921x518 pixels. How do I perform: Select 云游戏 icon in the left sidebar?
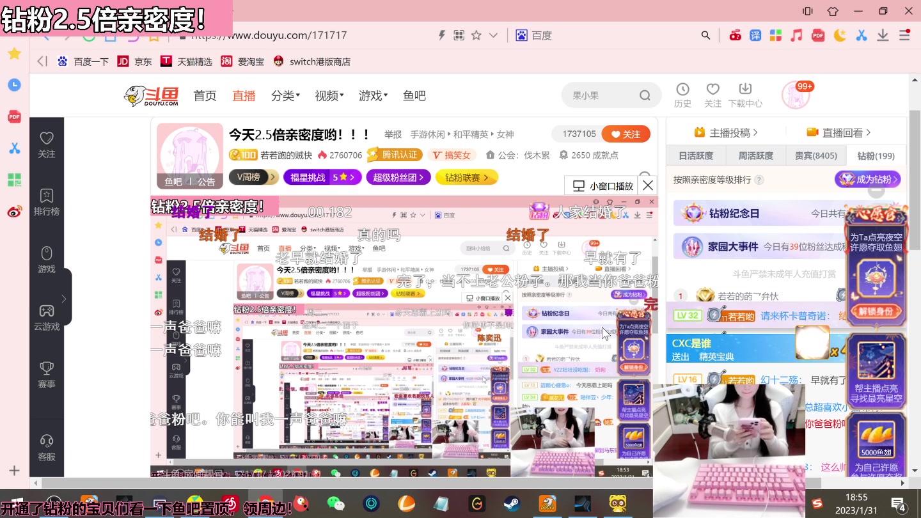[x=46, y=317]
